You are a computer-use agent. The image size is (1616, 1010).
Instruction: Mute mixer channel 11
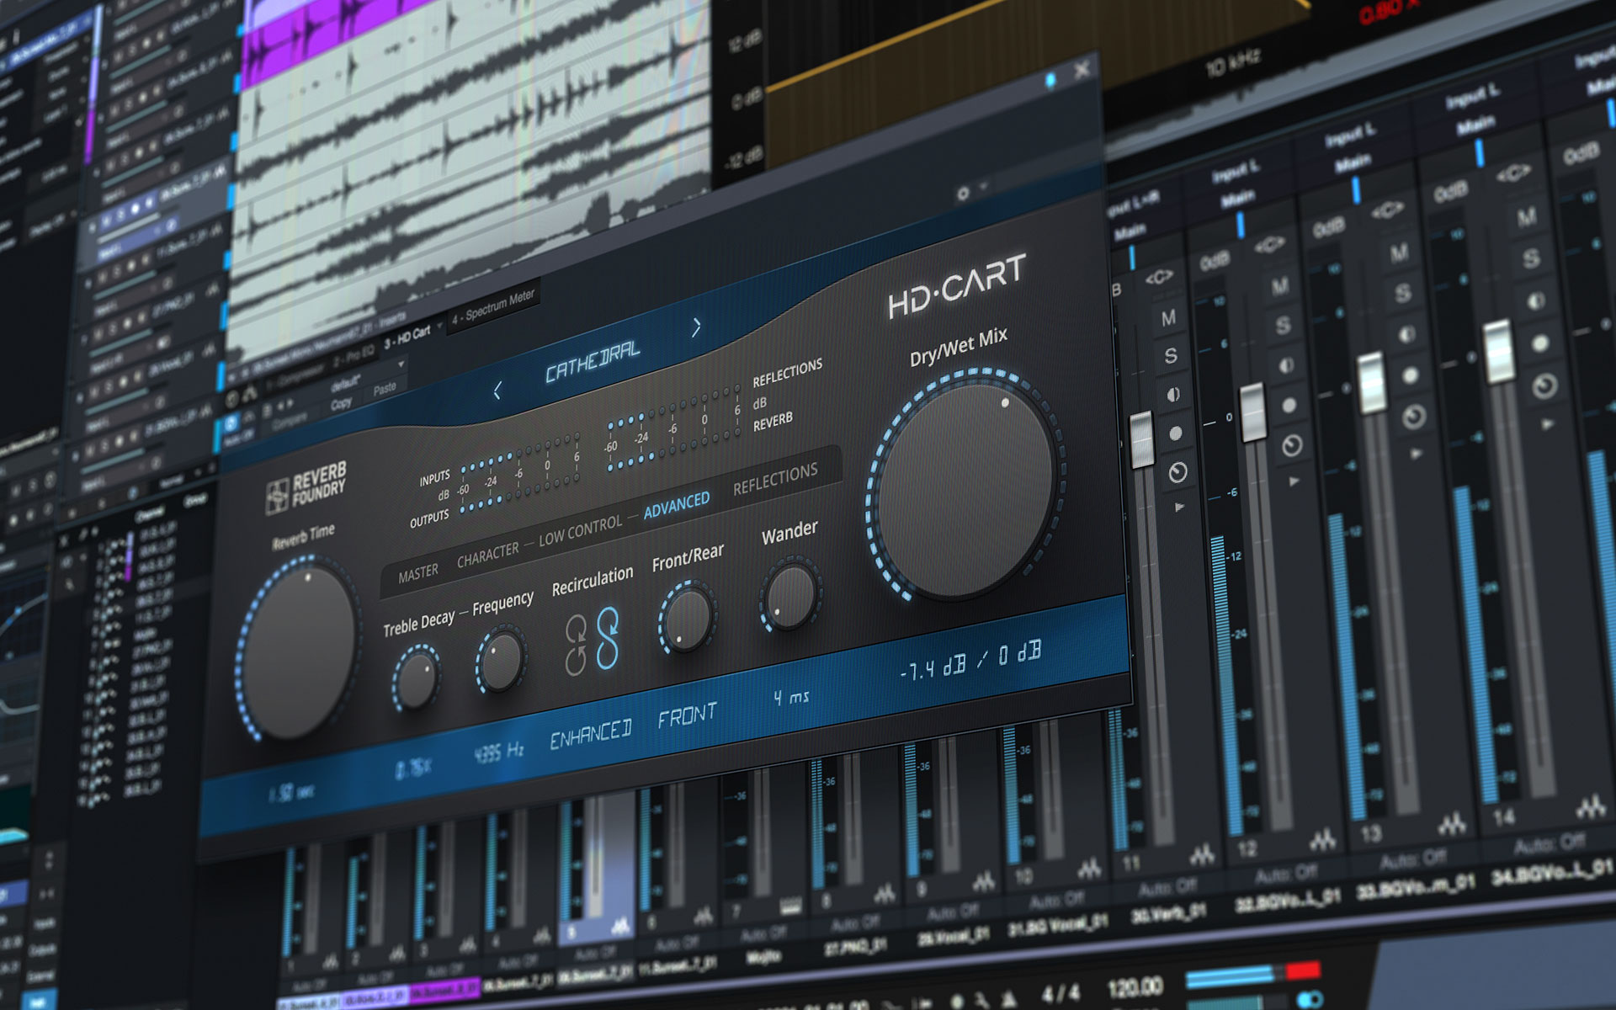[x=1168, y=318]
